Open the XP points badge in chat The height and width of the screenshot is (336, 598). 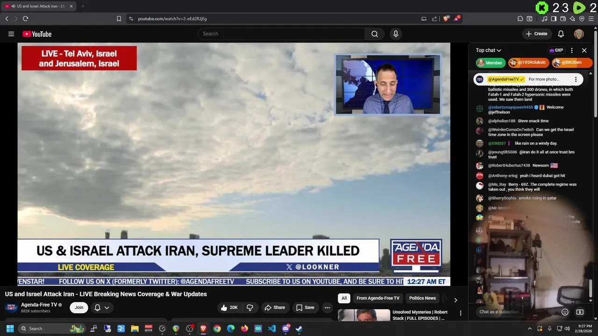tap(556, 50)
